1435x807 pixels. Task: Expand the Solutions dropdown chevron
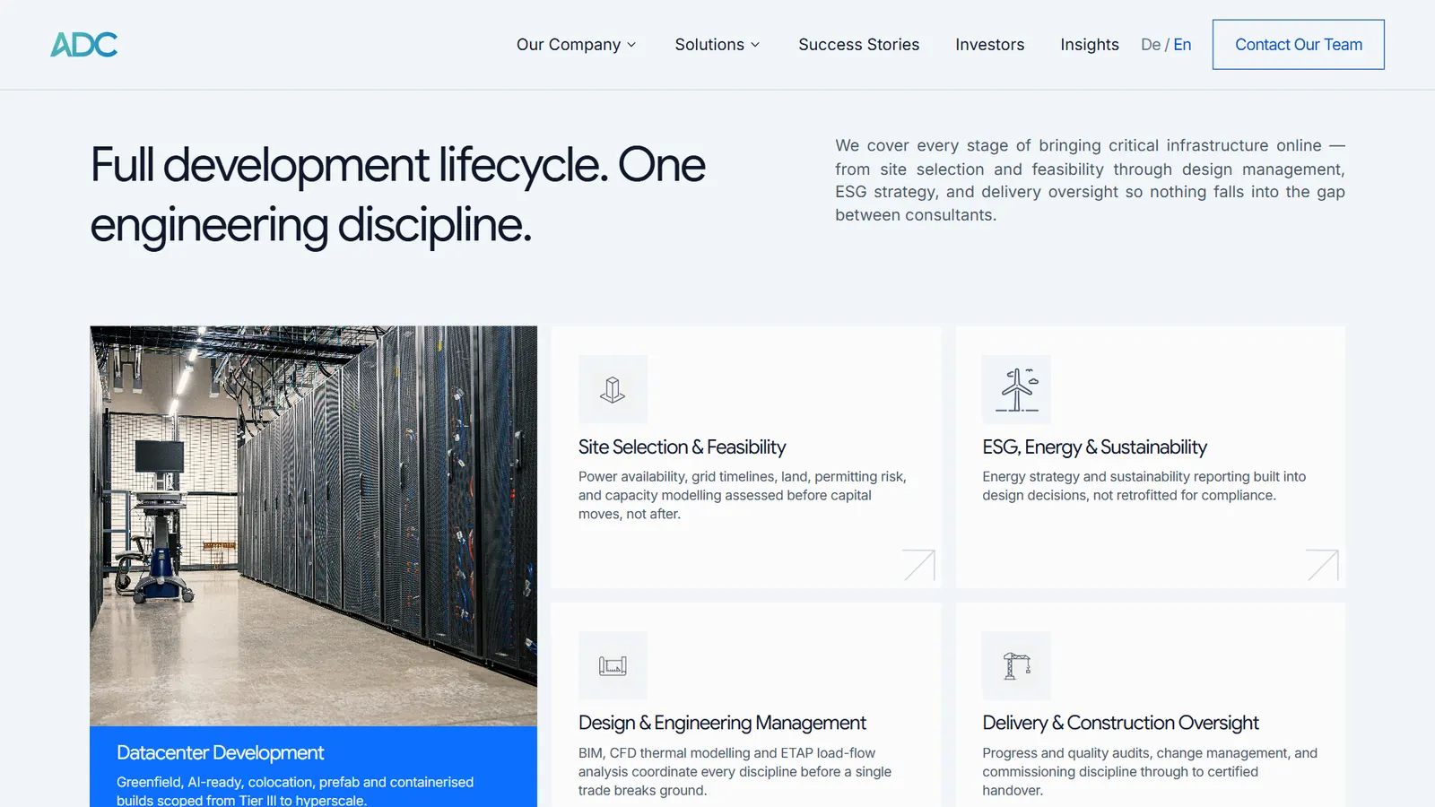pyautogui.click(x=755, y=45)
